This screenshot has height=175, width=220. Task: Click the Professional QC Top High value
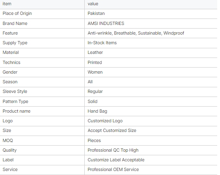click(x=113, y=150)
